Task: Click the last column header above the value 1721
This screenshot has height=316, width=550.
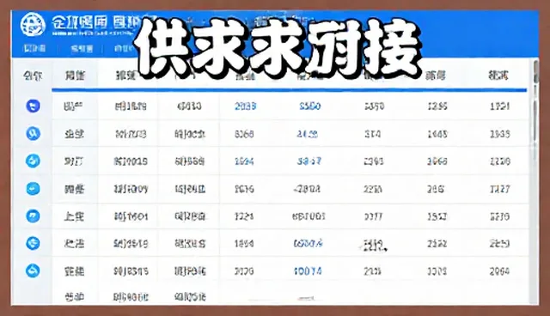Action: click(x=498, y=75)
